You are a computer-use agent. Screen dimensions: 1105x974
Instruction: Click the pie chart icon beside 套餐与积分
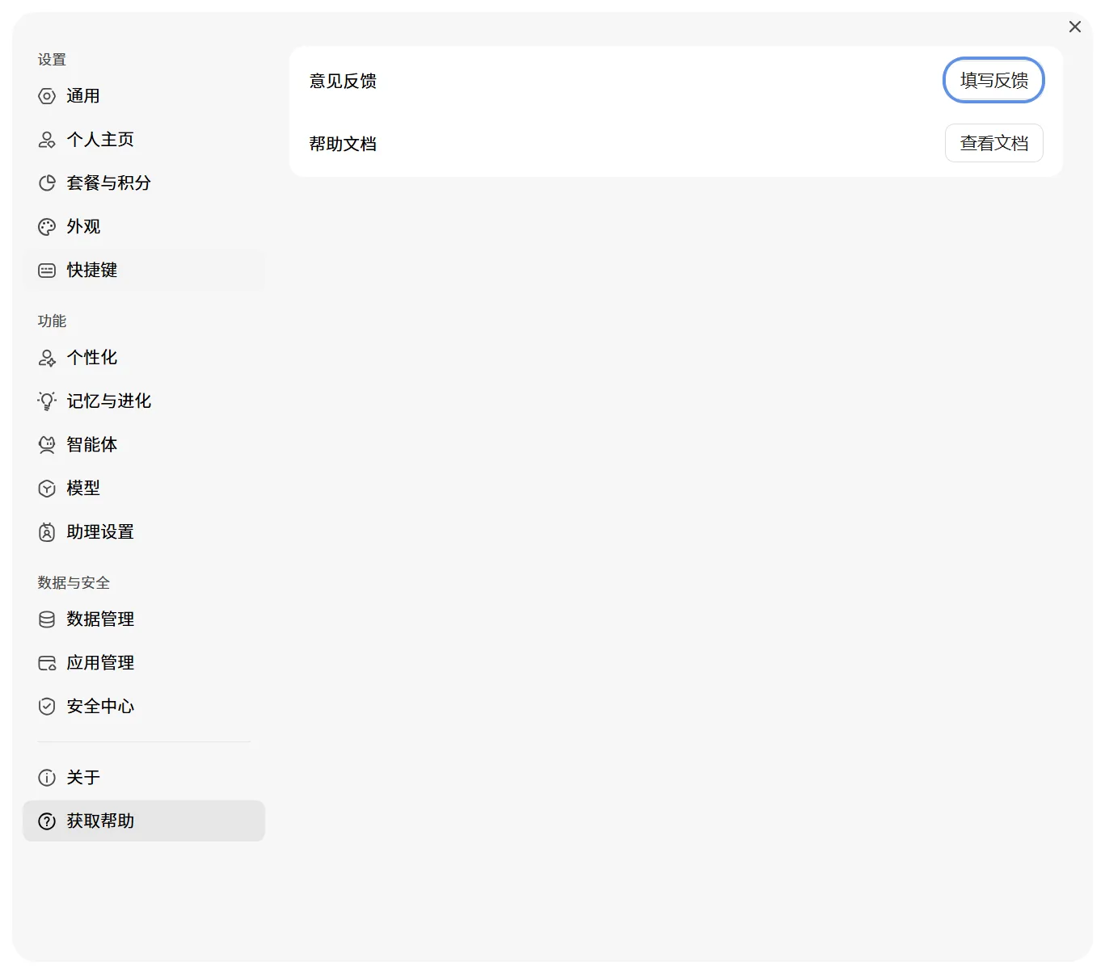point(47,183)
